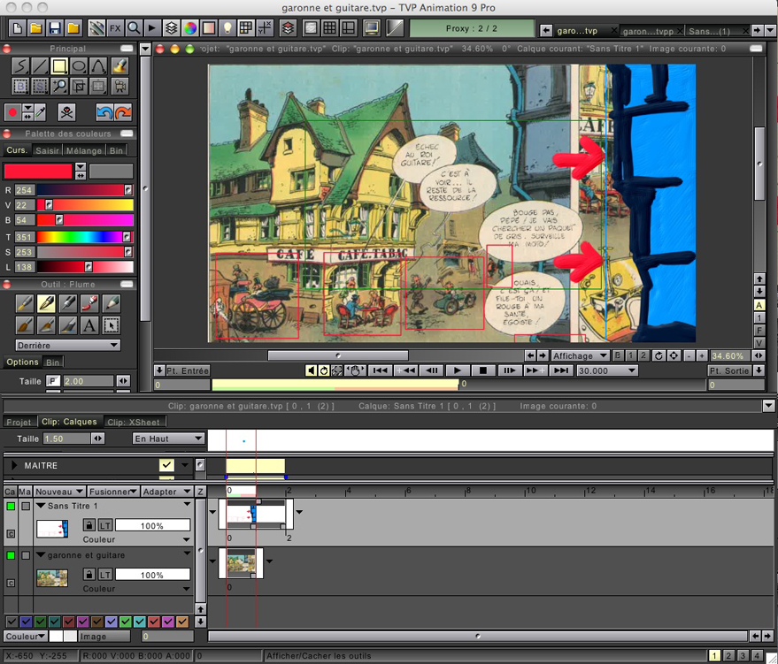Viewport: 778px width, 664px height.
Task: Open the Clip: XSheet tab
Action: pos(134,422)
